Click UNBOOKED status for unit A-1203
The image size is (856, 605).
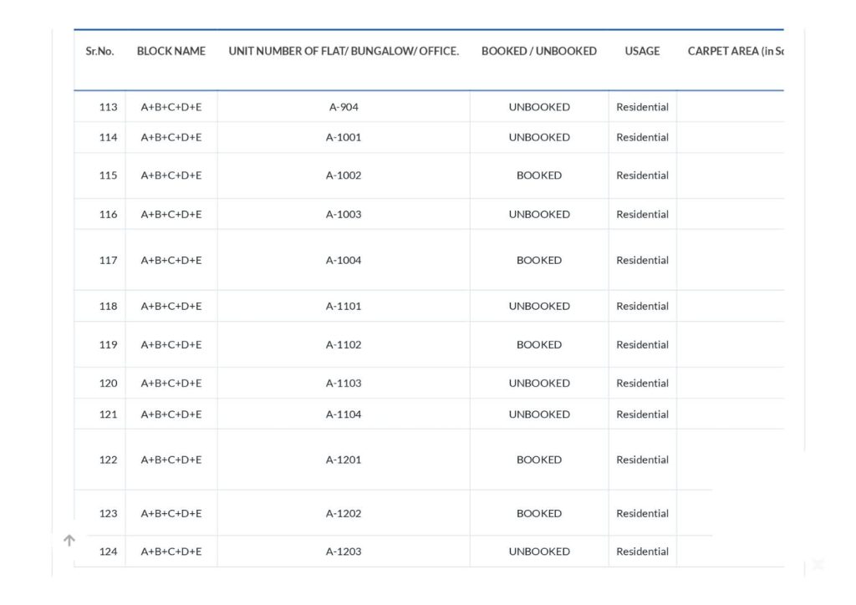click(x=539, y=552)
